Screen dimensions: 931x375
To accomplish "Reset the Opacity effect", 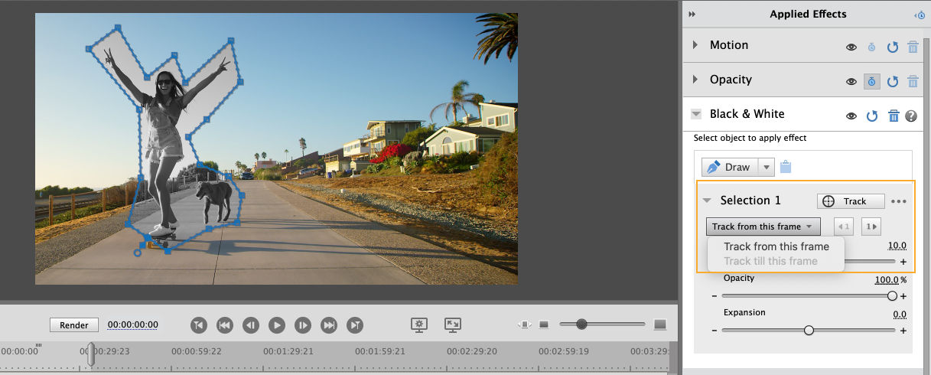I will point(892,81).
